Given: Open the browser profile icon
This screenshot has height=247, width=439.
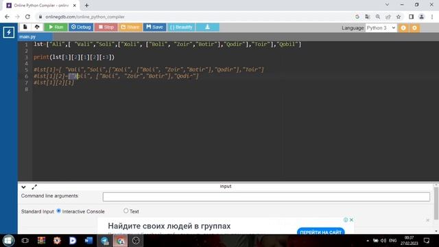Looking at the screenshot, I should [x=421, y=16].
